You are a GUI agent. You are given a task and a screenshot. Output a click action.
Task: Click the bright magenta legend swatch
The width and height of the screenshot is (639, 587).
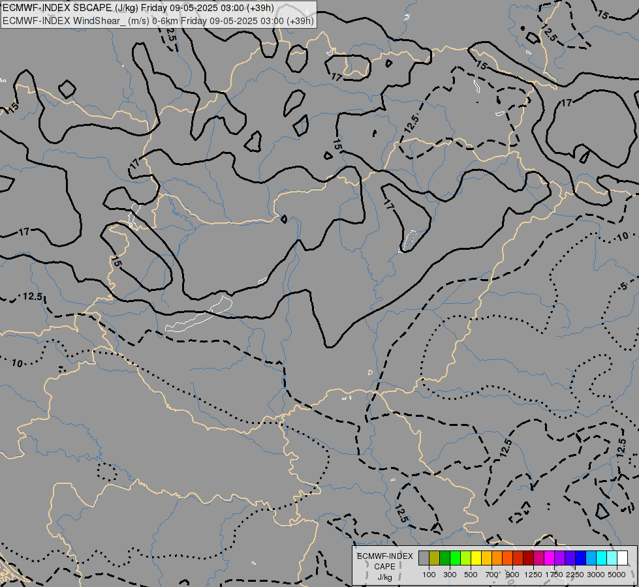pyautogui.click(x=550, y=558)
